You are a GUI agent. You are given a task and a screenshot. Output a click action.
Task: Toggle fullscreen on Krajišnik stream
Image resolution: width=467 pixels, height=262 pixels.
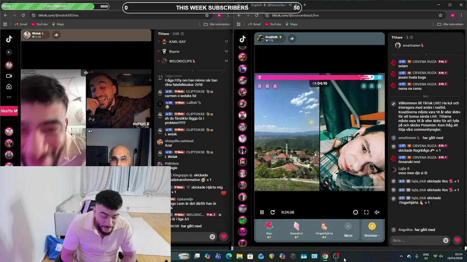click(366, 212)
